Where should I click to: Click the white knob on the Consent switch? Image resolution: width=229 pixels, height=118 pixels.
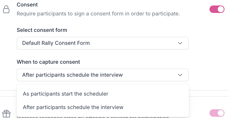click(220, 9)
